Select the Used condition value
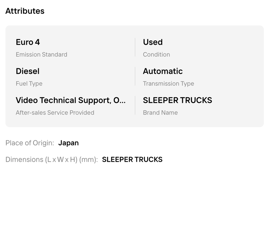Image resolution: width=268 pixels, height=233 pixels. (153, 42)
